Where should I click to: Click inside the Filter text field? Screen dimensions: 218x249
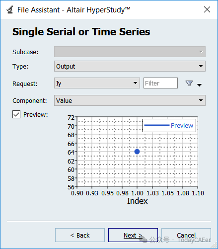[x=160, y=83]
